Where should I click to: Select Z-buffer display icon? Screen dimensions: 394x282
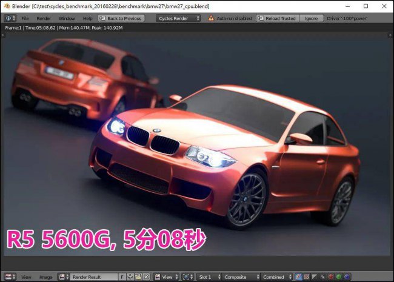coord(322,277)
